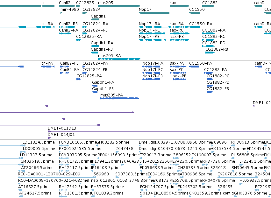This screenshot has height=198, width=271.
Task: Select the GM03619.5prime EST label
Action: [37, 161]
